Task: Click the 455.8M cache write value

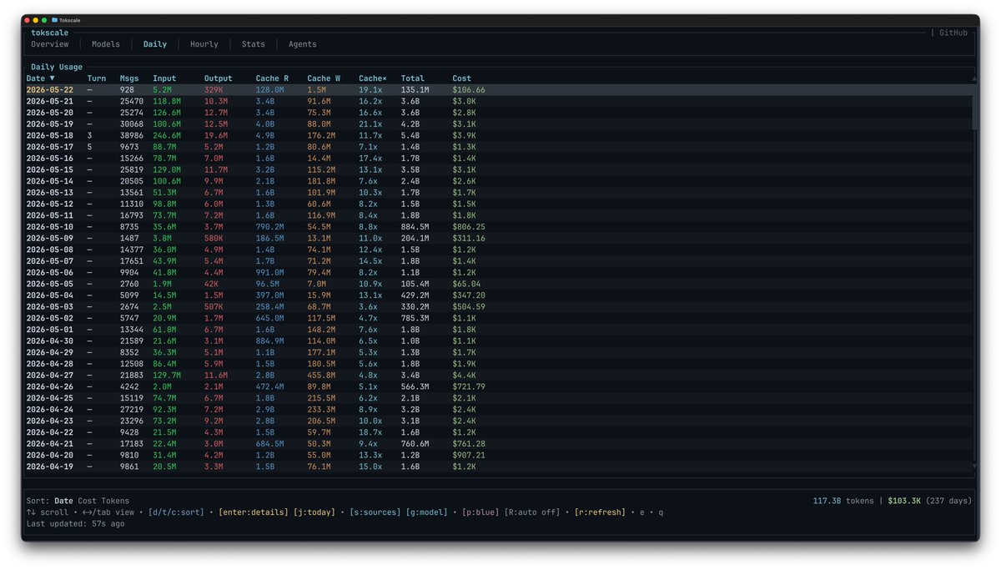Action: [x=321, y=376]
